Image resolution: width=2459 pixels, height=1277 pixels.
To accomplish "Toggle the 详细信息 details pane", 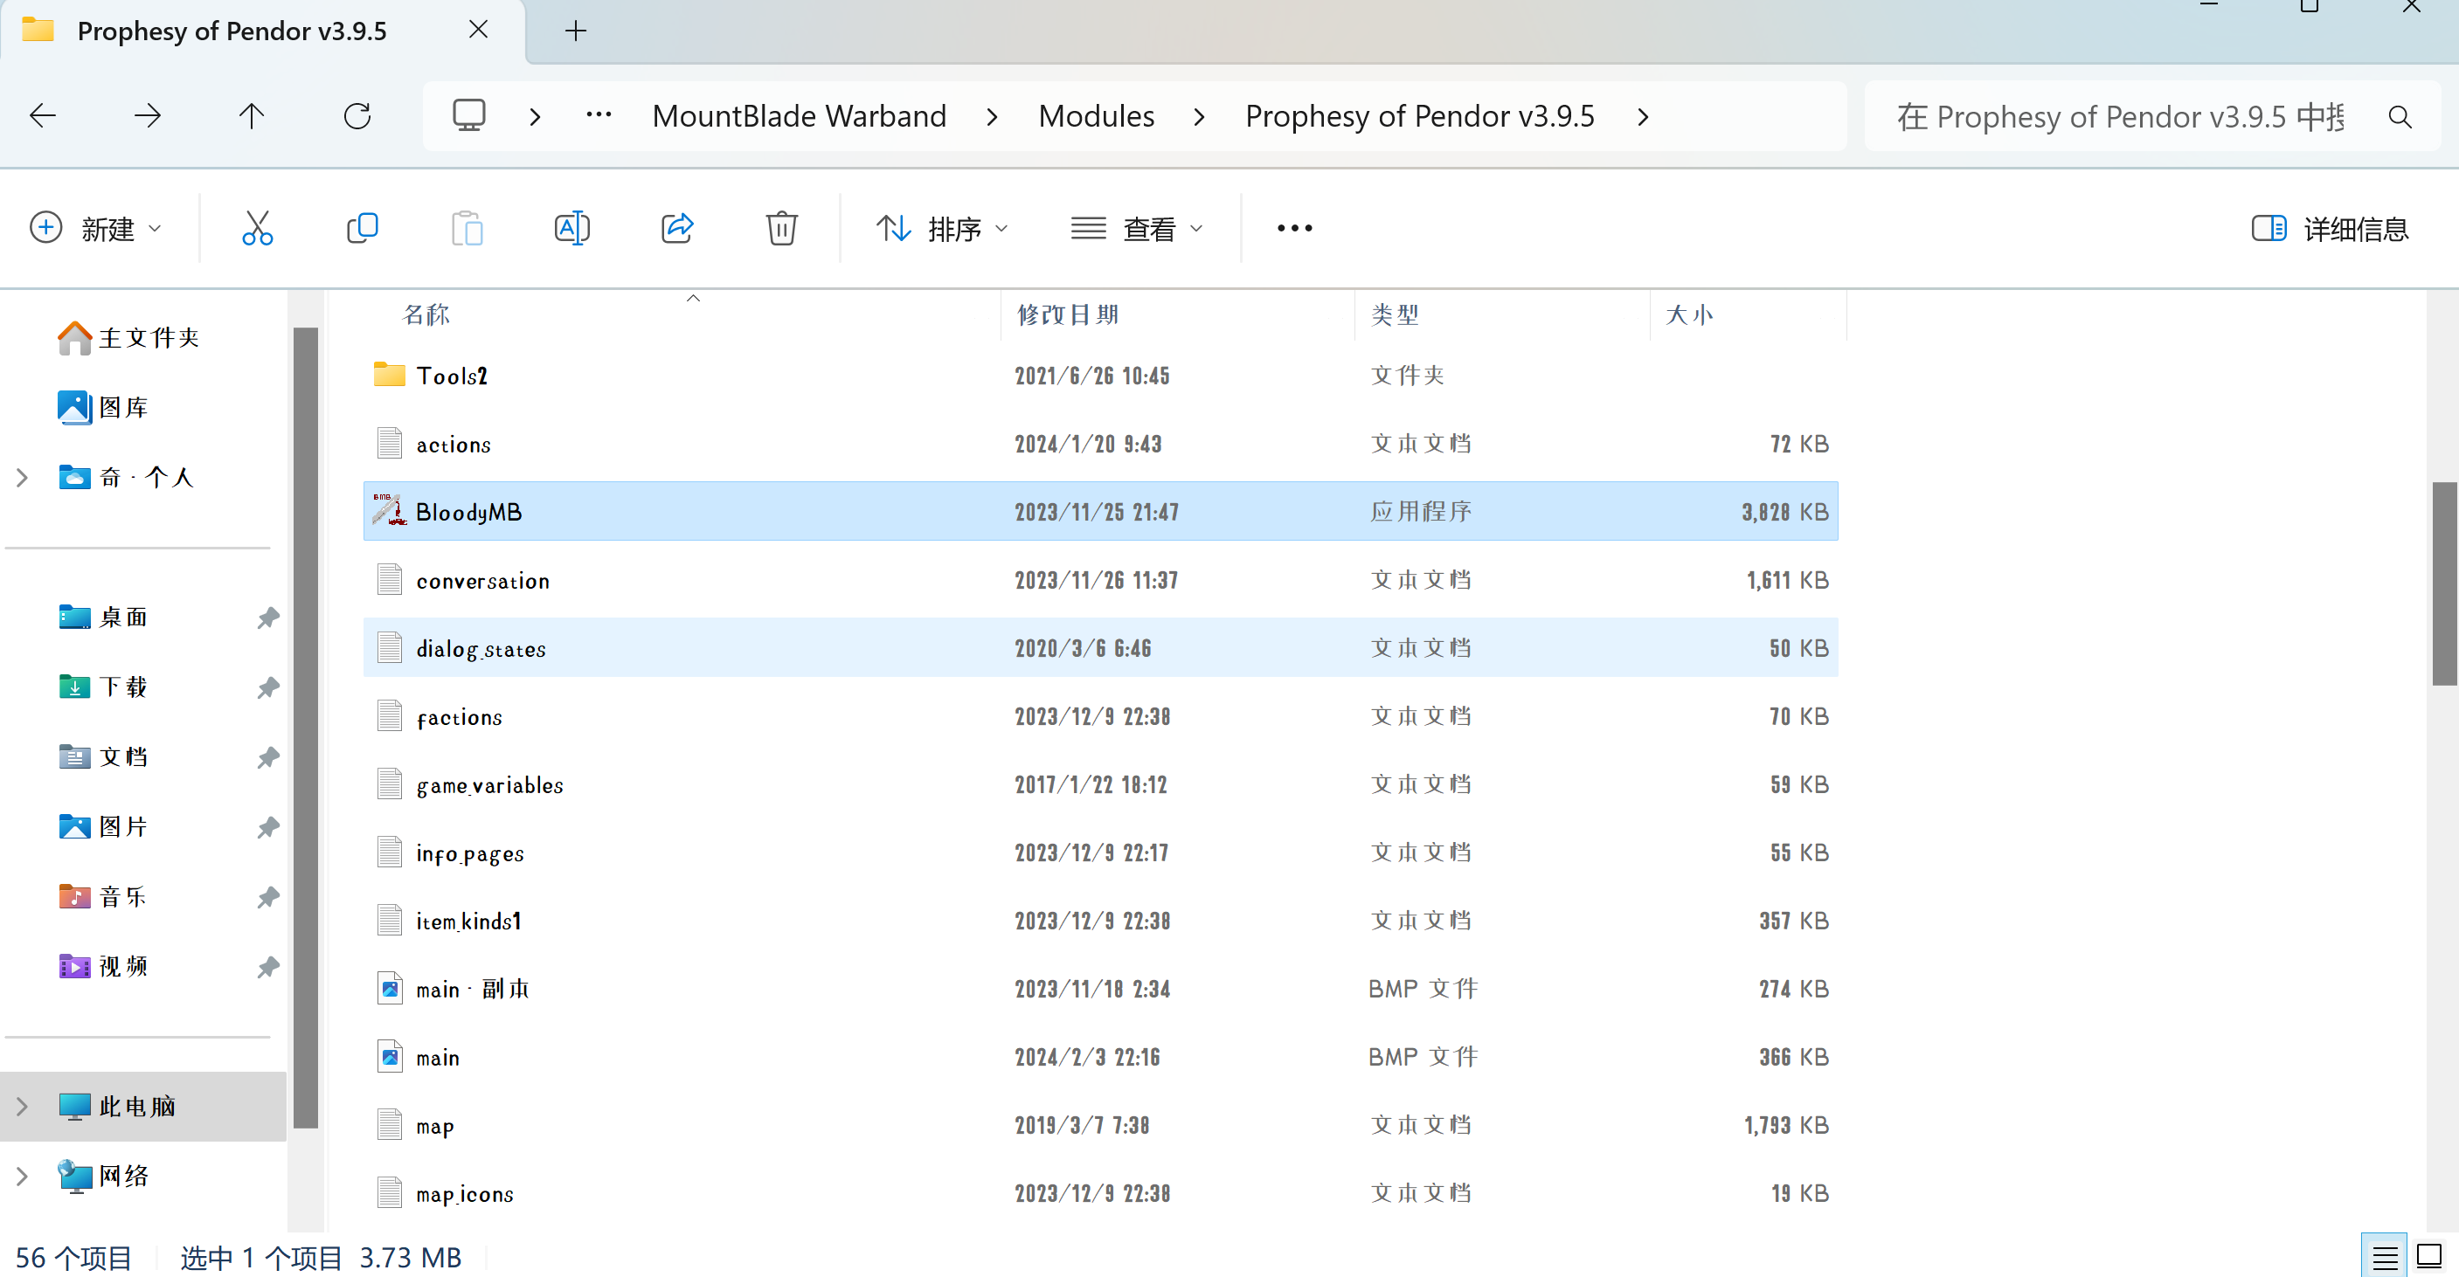I will point(2329,228).
